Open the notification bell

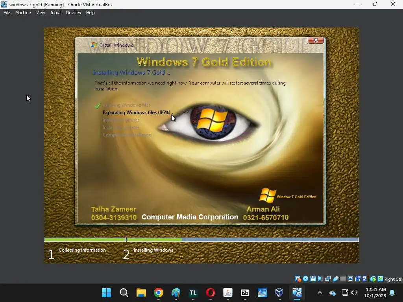(x=392, y=293)
